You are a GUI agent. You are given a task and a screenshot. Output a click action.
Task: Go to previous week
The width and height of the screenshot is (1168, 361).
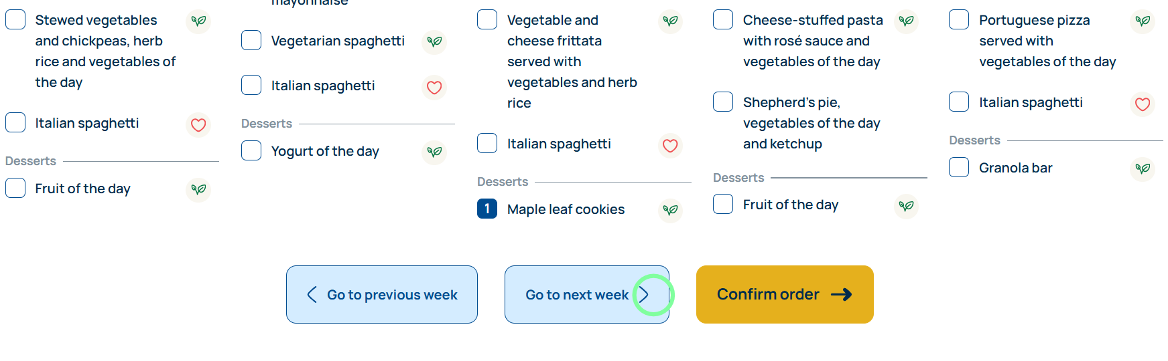(382, 295)
